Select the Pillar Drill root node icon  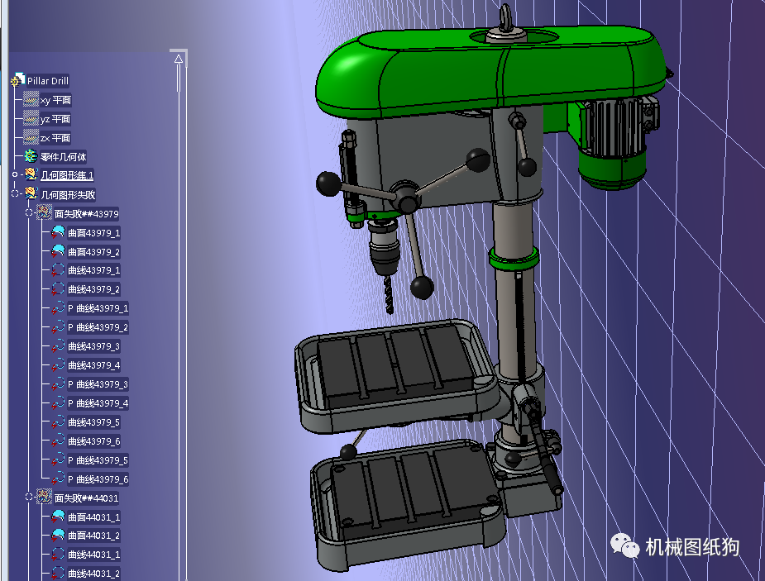pos(18,80)
